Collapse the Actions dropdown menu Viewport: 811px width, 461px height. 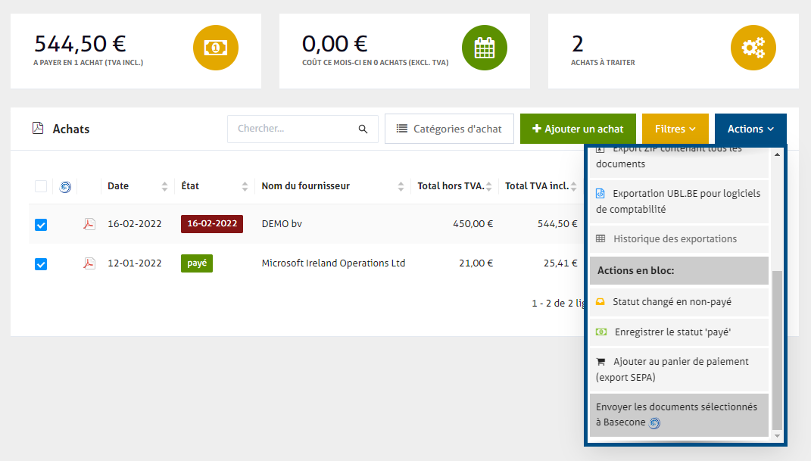coord(750,129)
